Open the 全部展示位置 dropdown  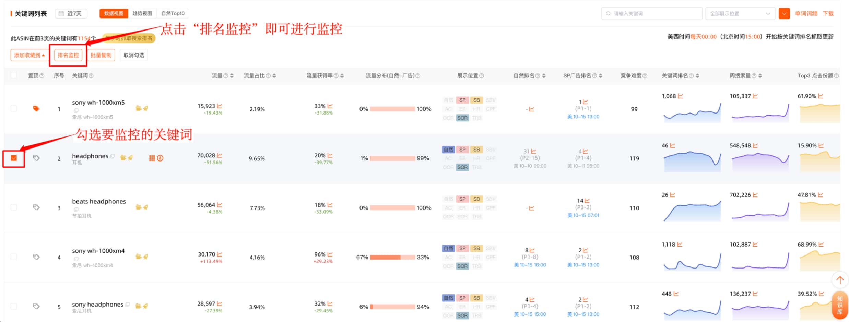pos(740,13)
